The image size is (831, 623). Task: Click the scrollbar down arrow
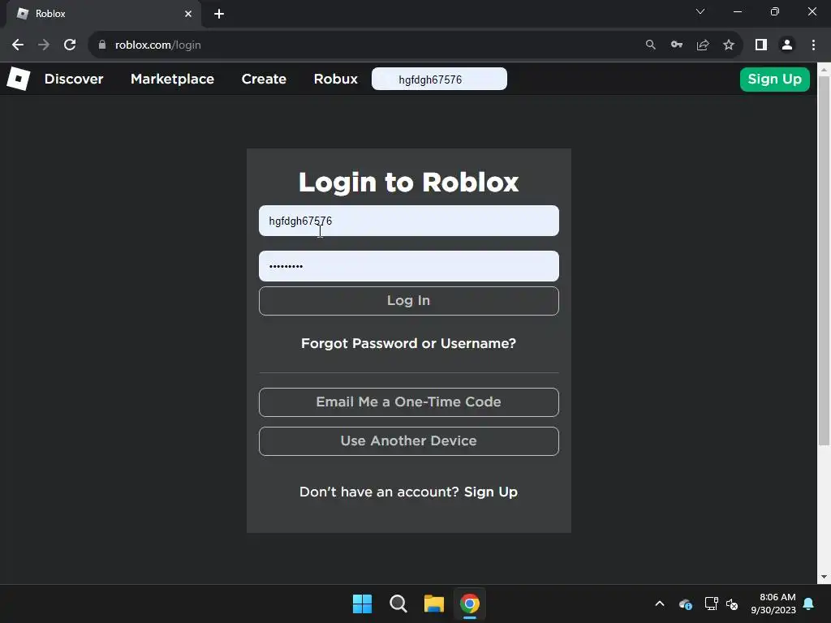click(824, 577)
